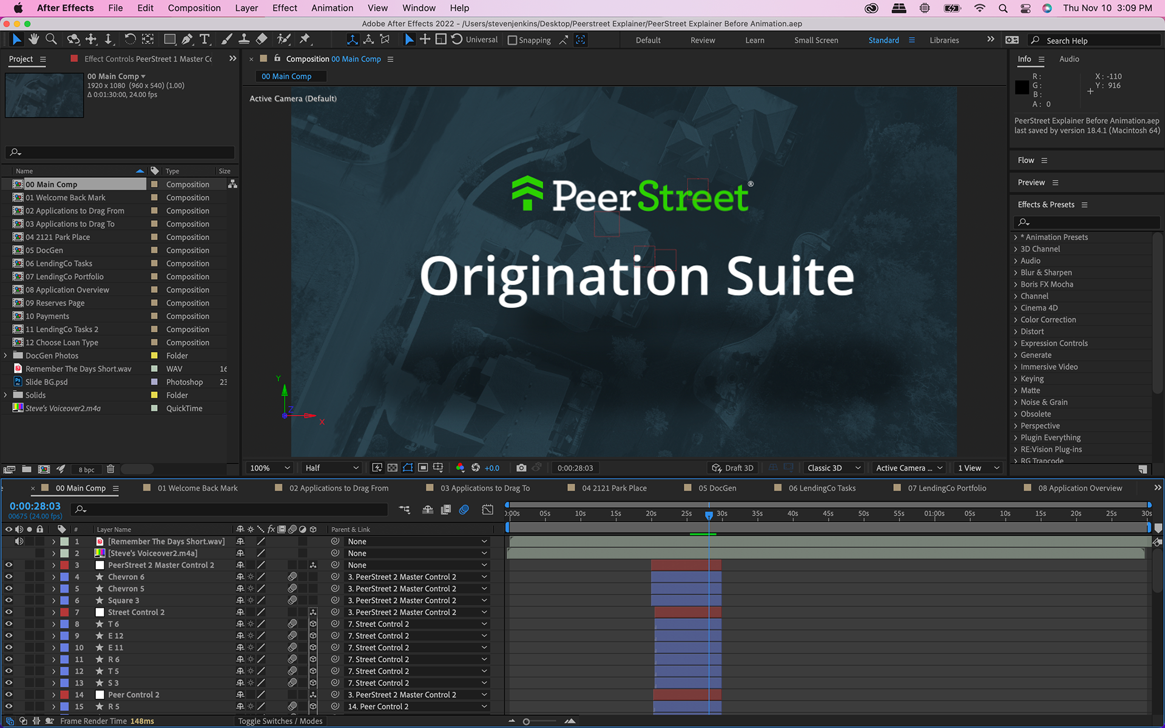Switch to the Learn workspace
Screen dimensions: 1165x728
[x=754, y=40]
